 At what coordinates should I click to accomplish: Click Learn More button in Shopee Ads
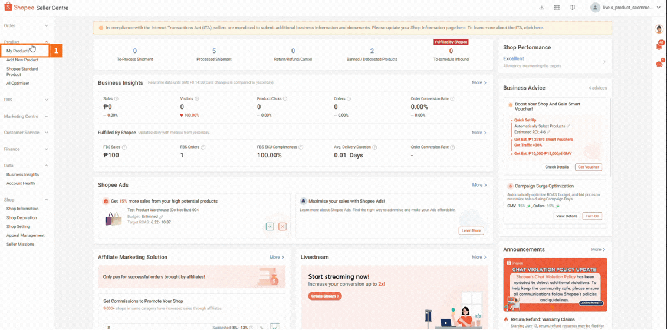[x=471, y=230]
